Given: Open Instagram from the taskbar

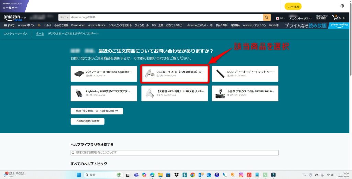Looking at the screenshot, I should [x=241, y=175].
